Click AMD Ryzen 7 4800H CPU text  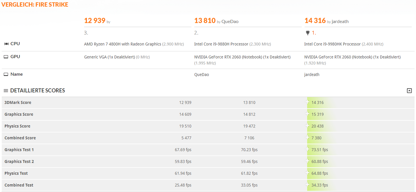[x=123, y=44]
